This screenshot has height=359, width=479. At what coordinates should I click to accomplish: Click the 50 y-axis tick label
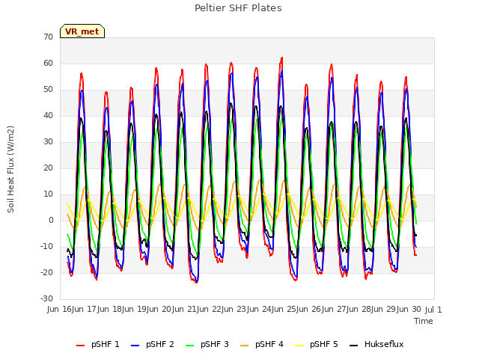coord(48,90)
